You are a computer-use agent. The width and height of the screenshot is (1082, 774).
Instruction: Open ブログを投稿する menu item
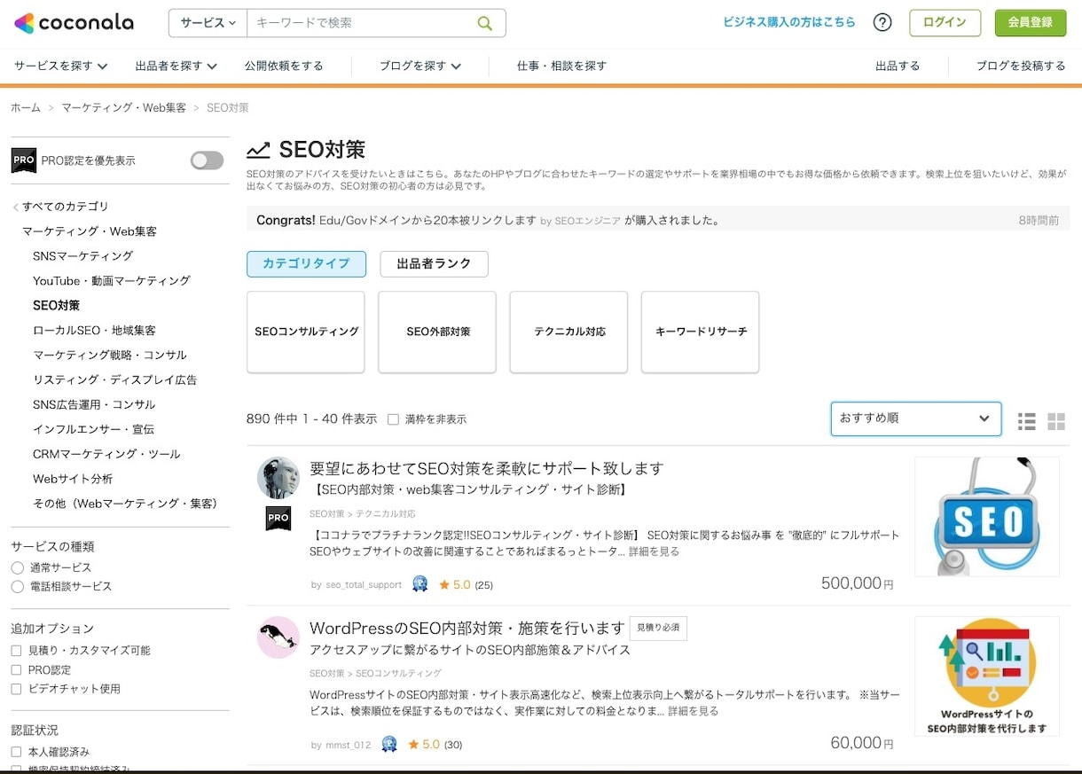pos(1021,66)
